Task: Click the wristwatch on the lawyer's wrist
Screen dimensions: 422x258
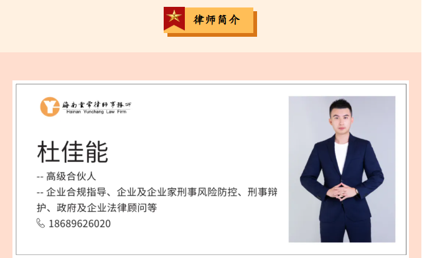Action: [357, 192]
